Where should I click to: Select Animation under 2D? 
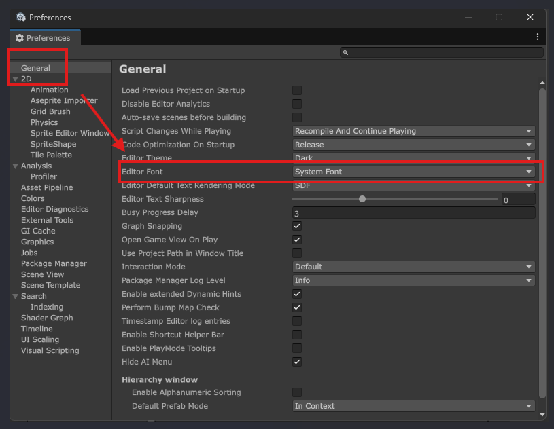[x=49, y=90]
